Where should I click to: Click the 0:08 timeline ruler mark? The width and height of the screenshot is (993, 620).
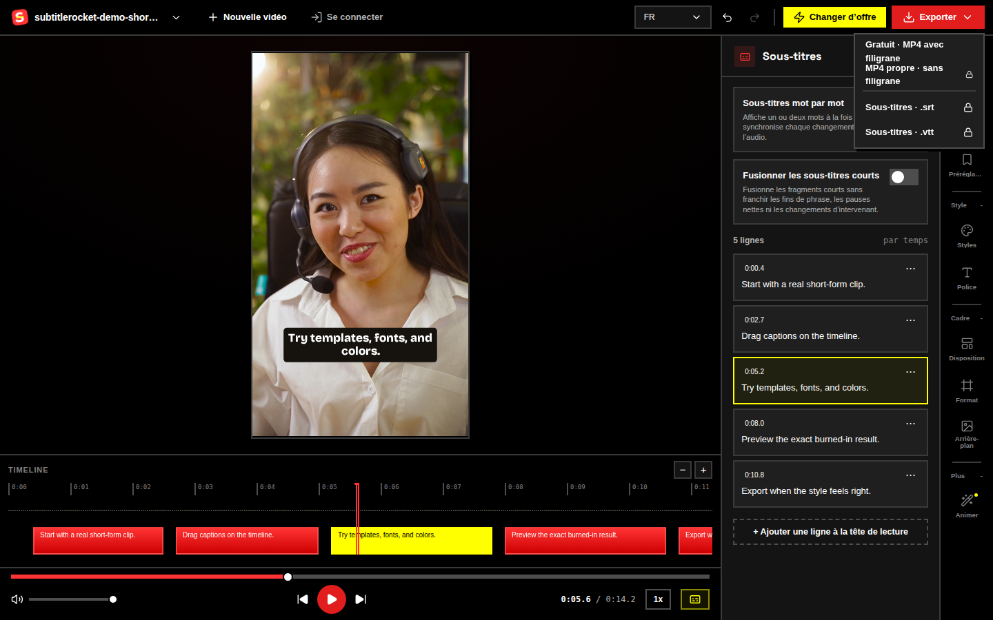tap(515, 487)
